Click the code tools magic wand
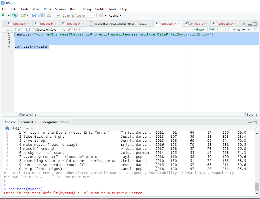The image size is (260, 199). (x=70, y=30)
